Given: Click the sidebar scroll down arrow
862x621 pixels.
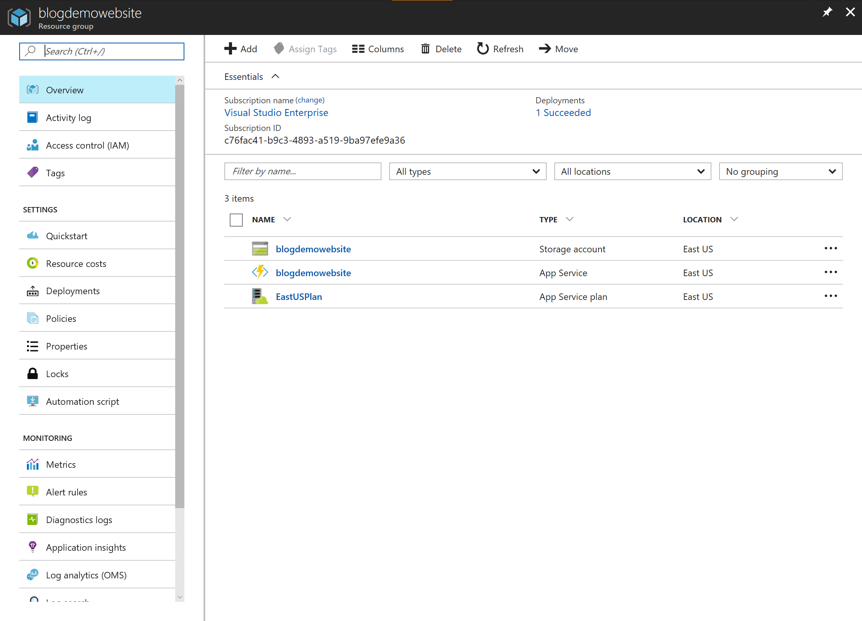Looking at the screenshot, I should [x=180, y=597].
